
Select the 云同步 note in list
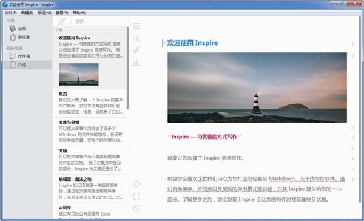tap(90, 211)
